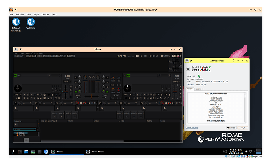Click play/pause on the right deck
The width and height of the screenshot is (271, 168).
click(127, 98)
